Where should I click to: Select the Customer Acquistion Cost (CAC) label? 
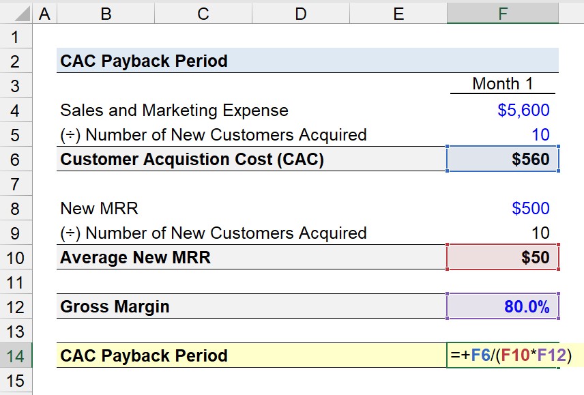click(192, 160)
